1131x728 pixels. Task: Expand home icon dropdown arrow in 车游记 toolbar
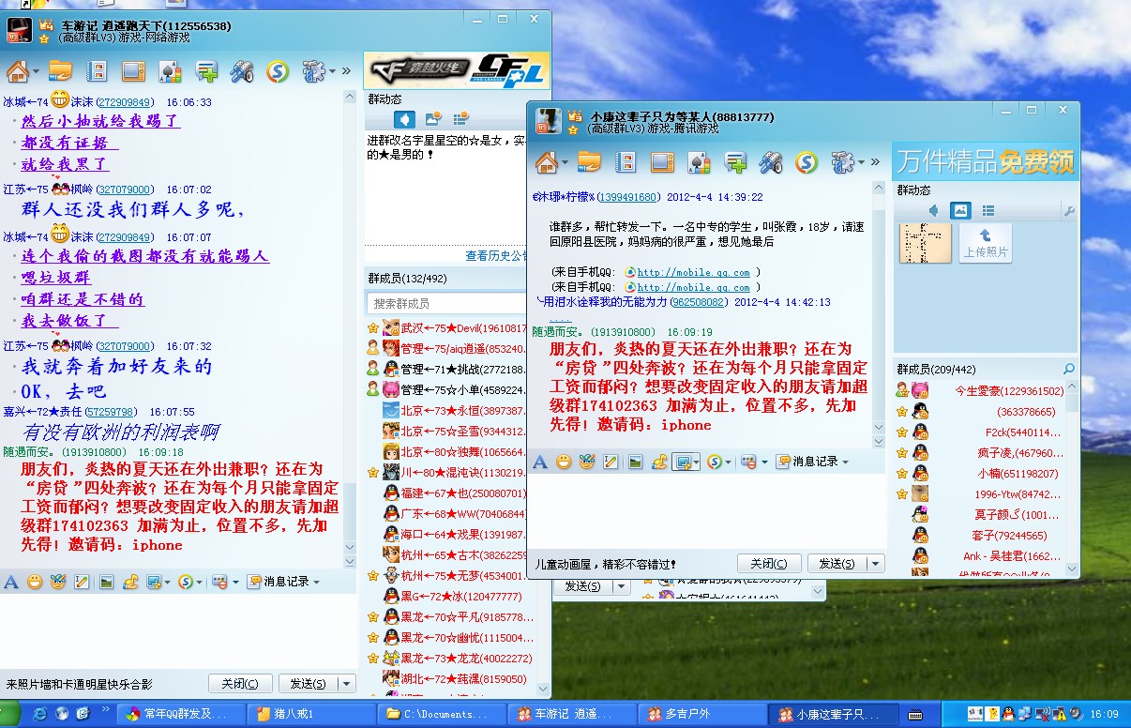pos(36,71)
